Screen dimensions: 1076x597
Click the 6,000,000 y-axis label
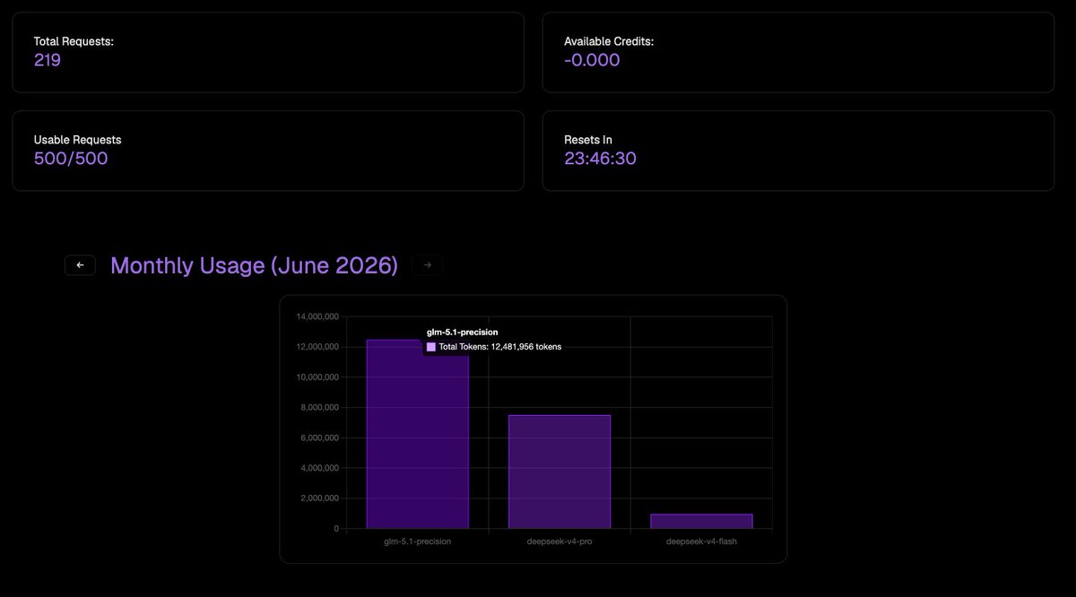click(319, 437)
